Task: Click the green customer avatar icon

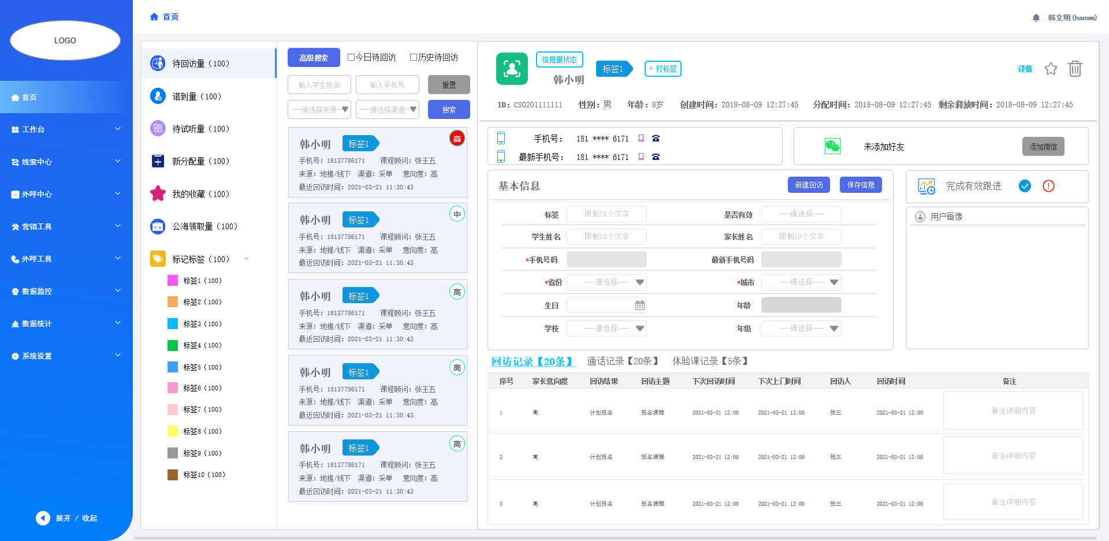Action: pos(512,69)
